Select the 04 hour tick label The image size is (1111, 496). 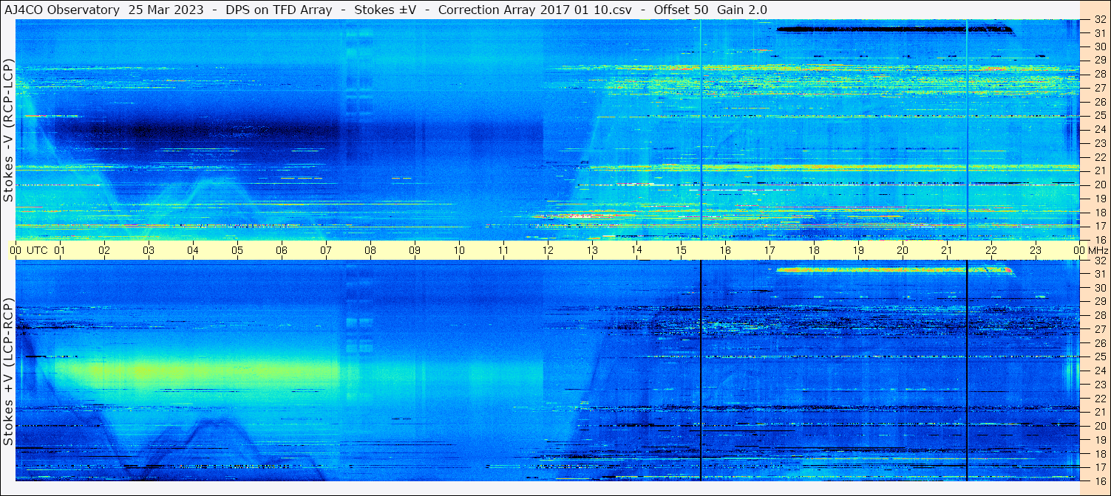[x=193, y=250]
